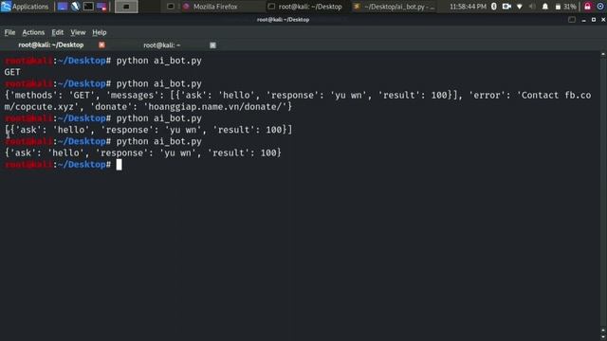Open the Edit menu
The image size is (607, 341).
(57, 32)
